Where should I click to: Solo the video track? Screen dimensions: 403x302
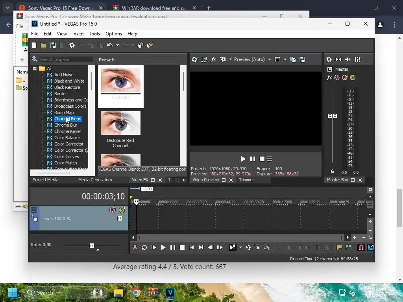coord(122,210)
